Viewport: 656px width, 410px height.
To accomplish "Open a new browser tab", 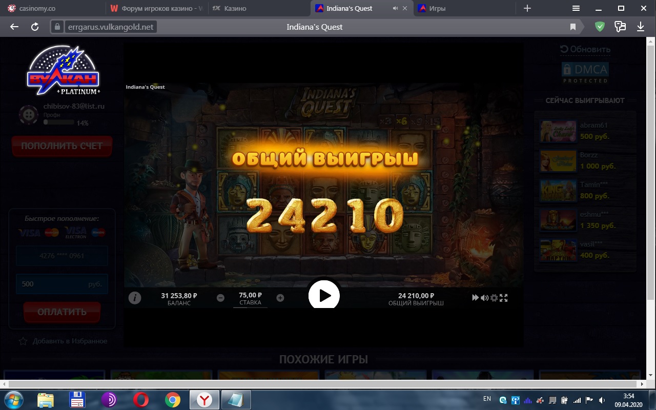I will (527, 8).
